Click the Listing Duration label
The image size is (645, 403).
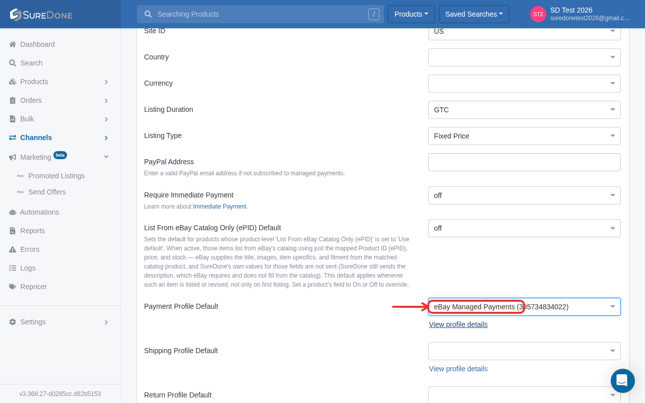(x=168, y=109)
